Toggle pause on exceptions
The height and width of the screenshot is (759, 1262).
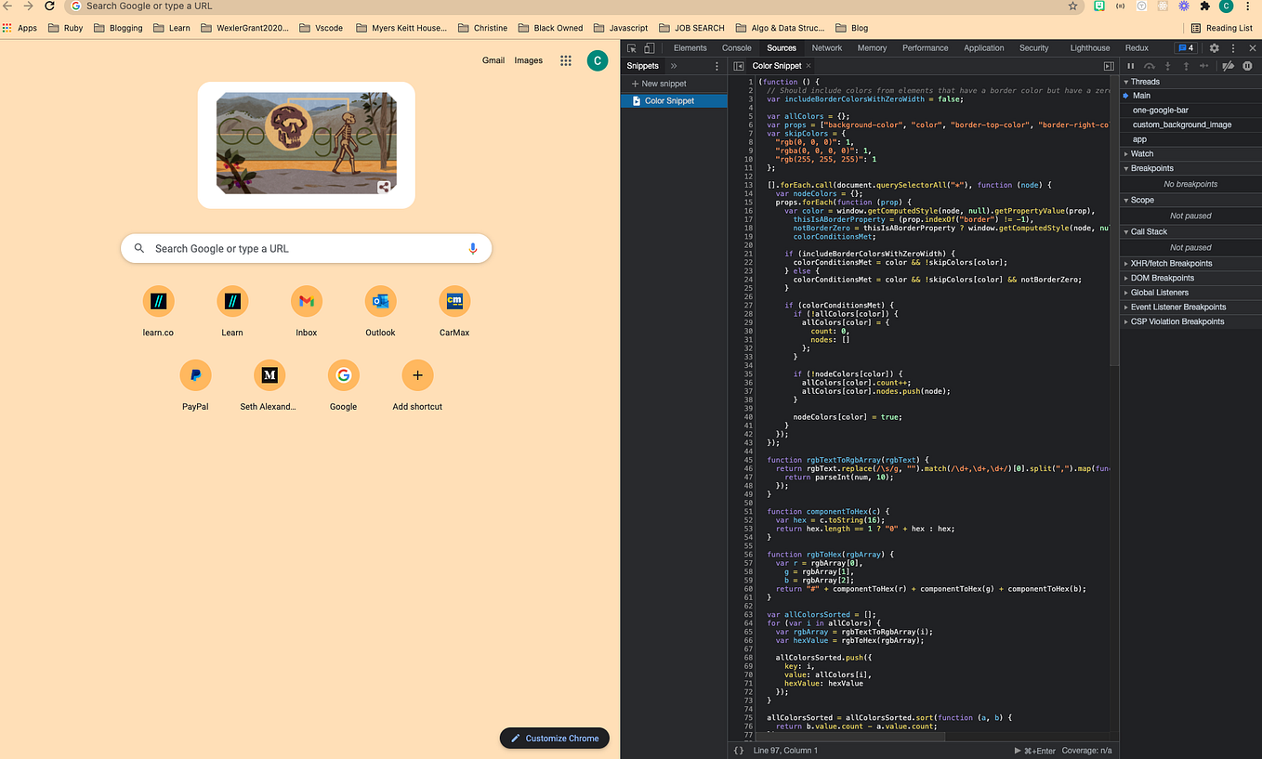click(1247, 66)
